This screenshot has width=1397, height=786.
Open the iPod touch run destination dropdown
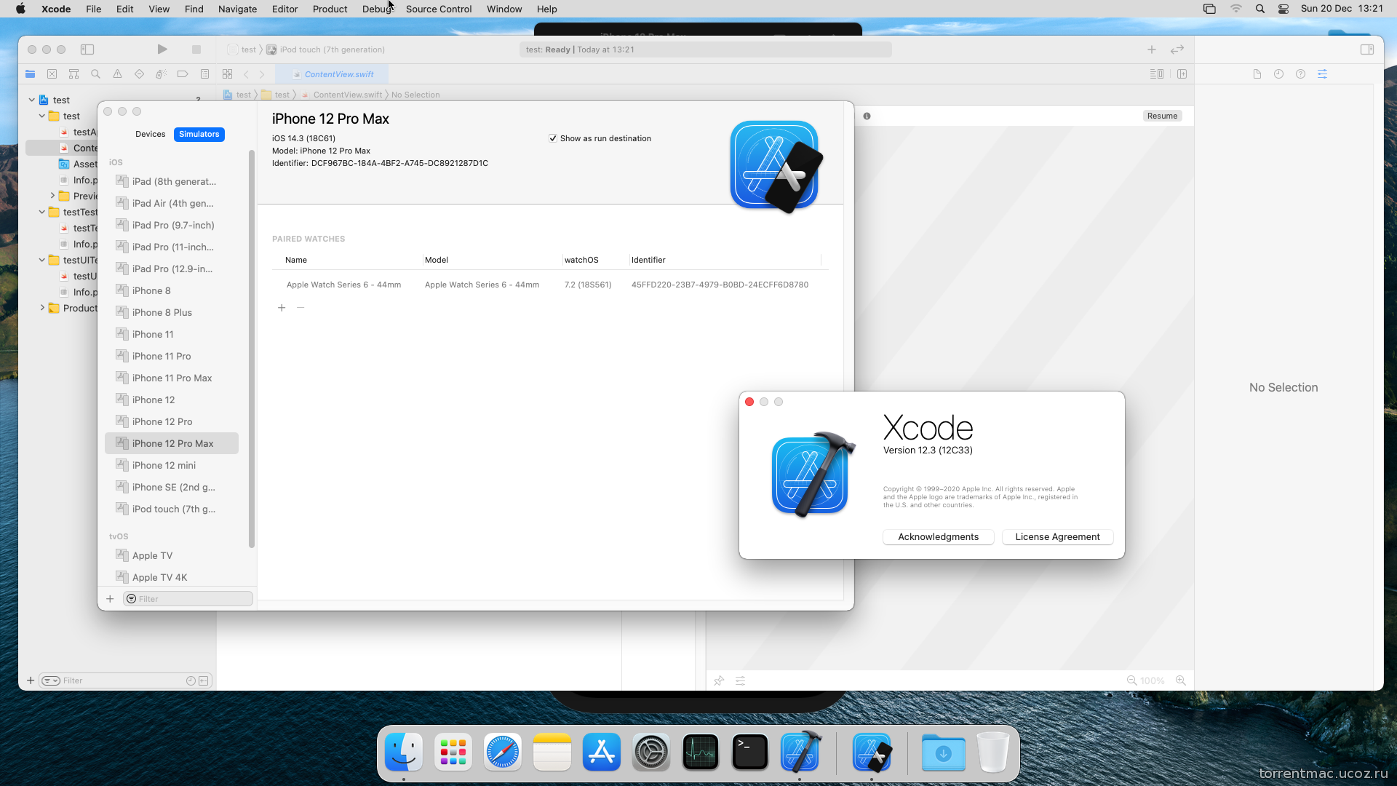tap(325, 49)
